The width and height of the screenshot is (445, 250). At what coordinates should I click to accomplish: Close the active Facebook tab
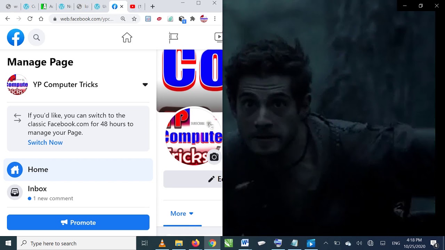pos(122,7)
